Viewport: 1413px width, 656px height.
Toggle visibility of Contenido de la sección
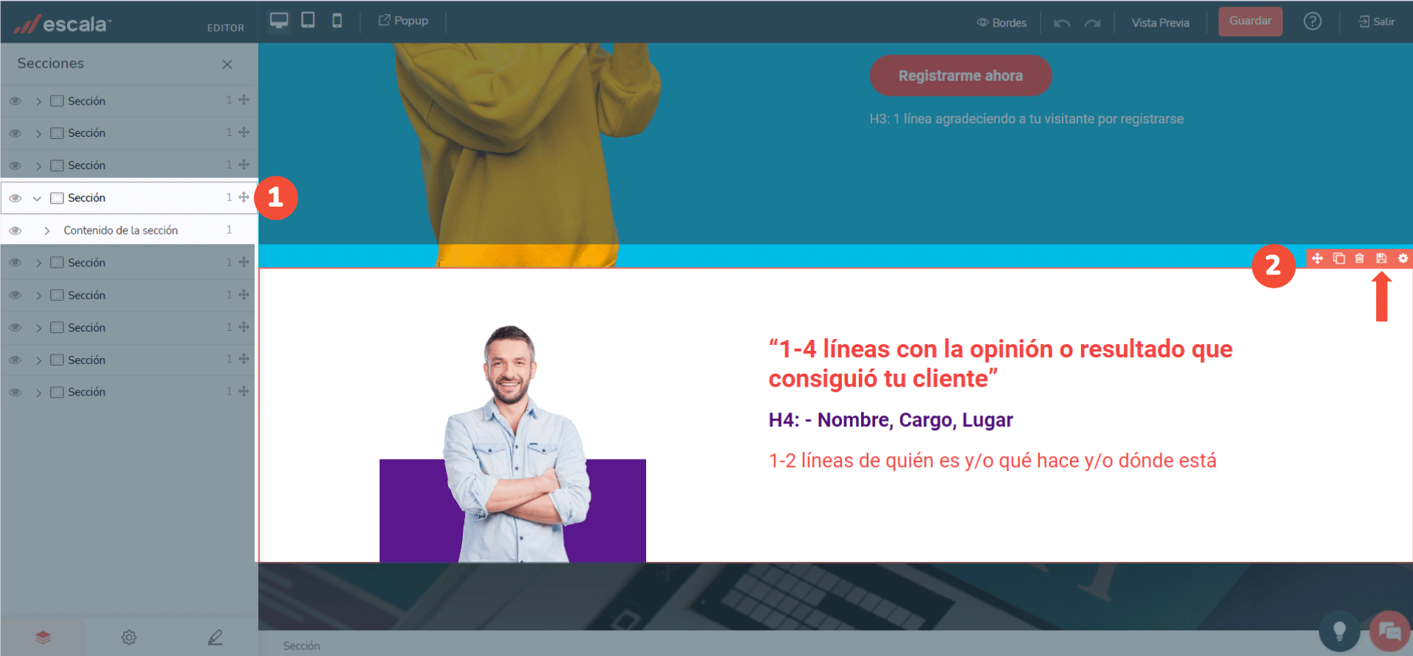coord(15,230)
